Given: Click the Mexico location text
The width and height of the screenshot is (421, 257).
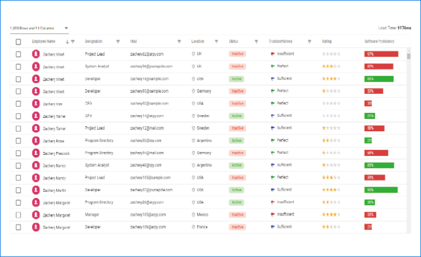Looking at the screenshot, I should 203,214.
